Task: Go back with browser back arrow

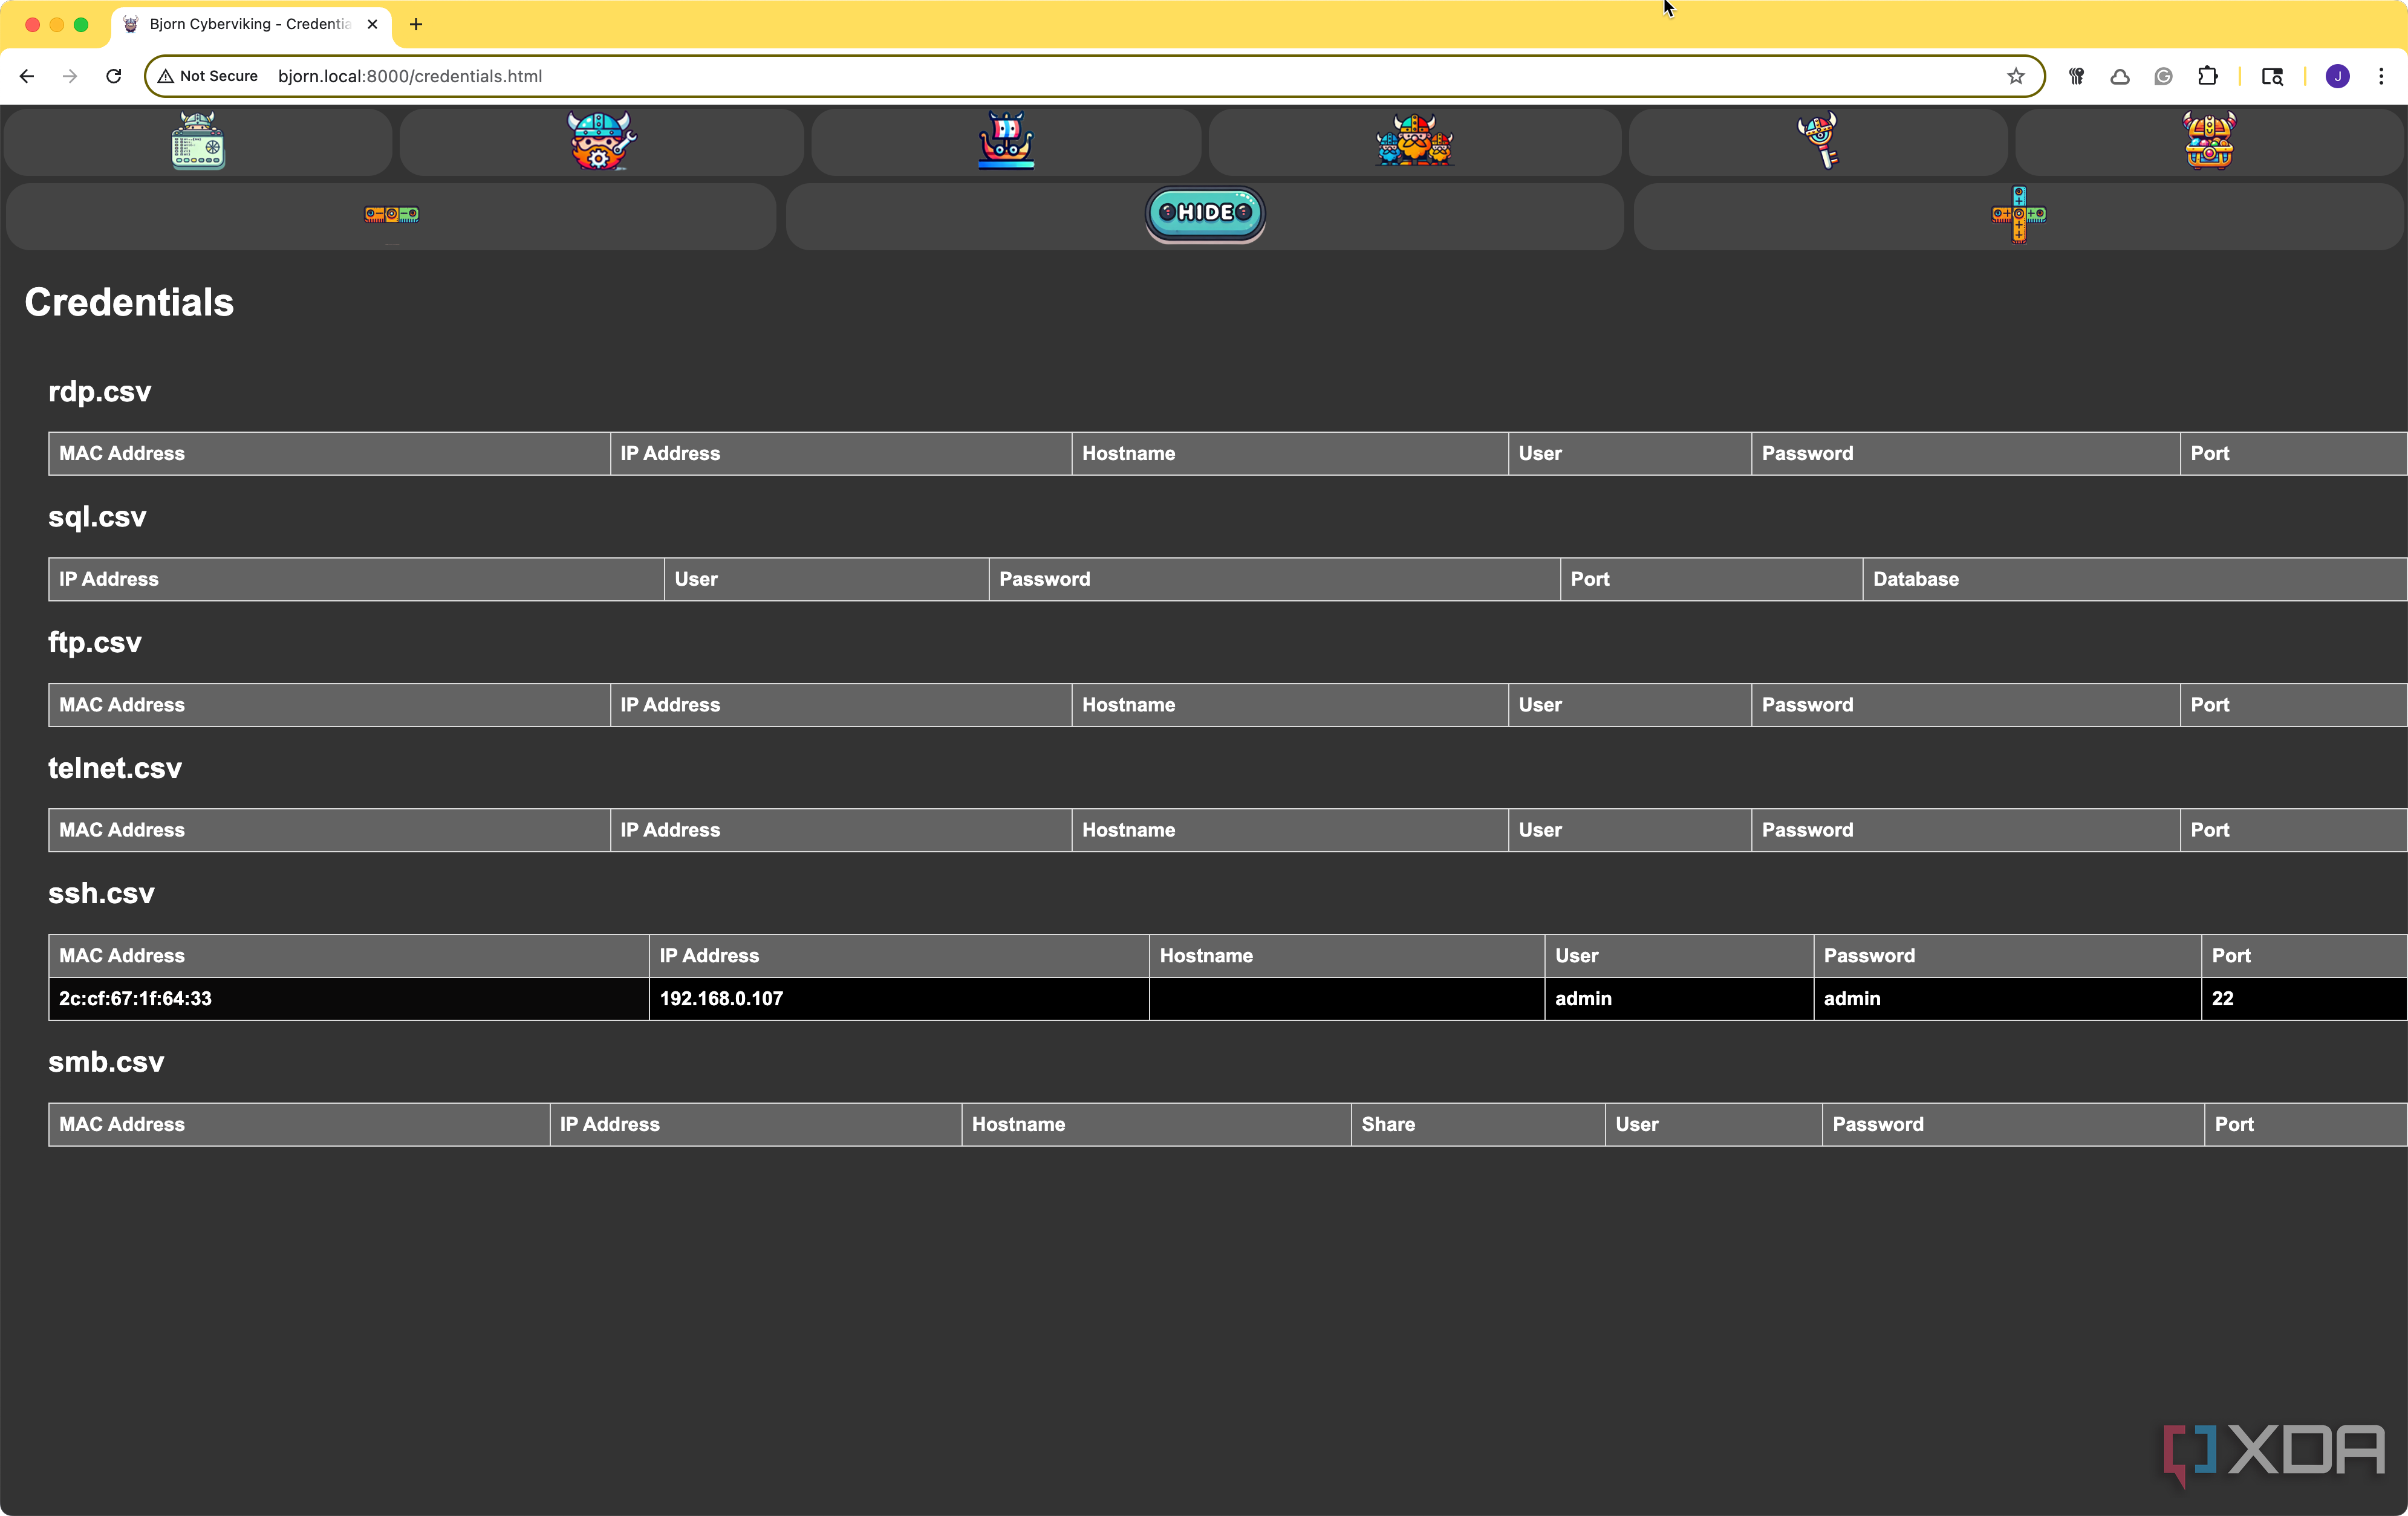Action: pyautogui.click(x=27, y=76)
